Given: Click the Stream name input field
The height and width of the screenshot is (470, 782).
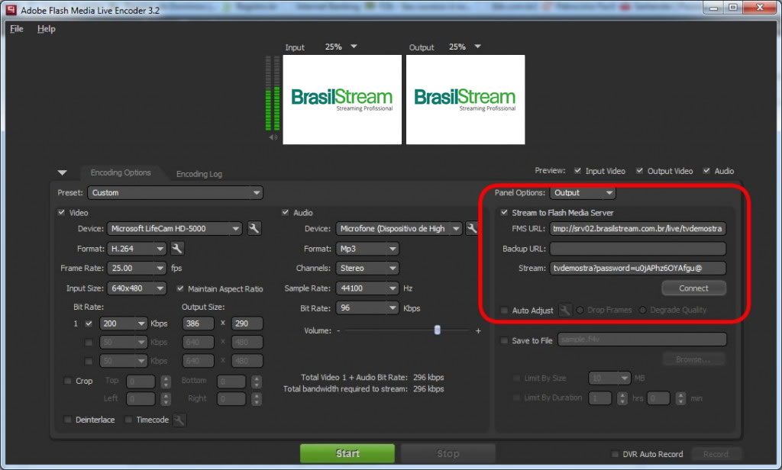Looking at the screenshot, I should point(638,268).
